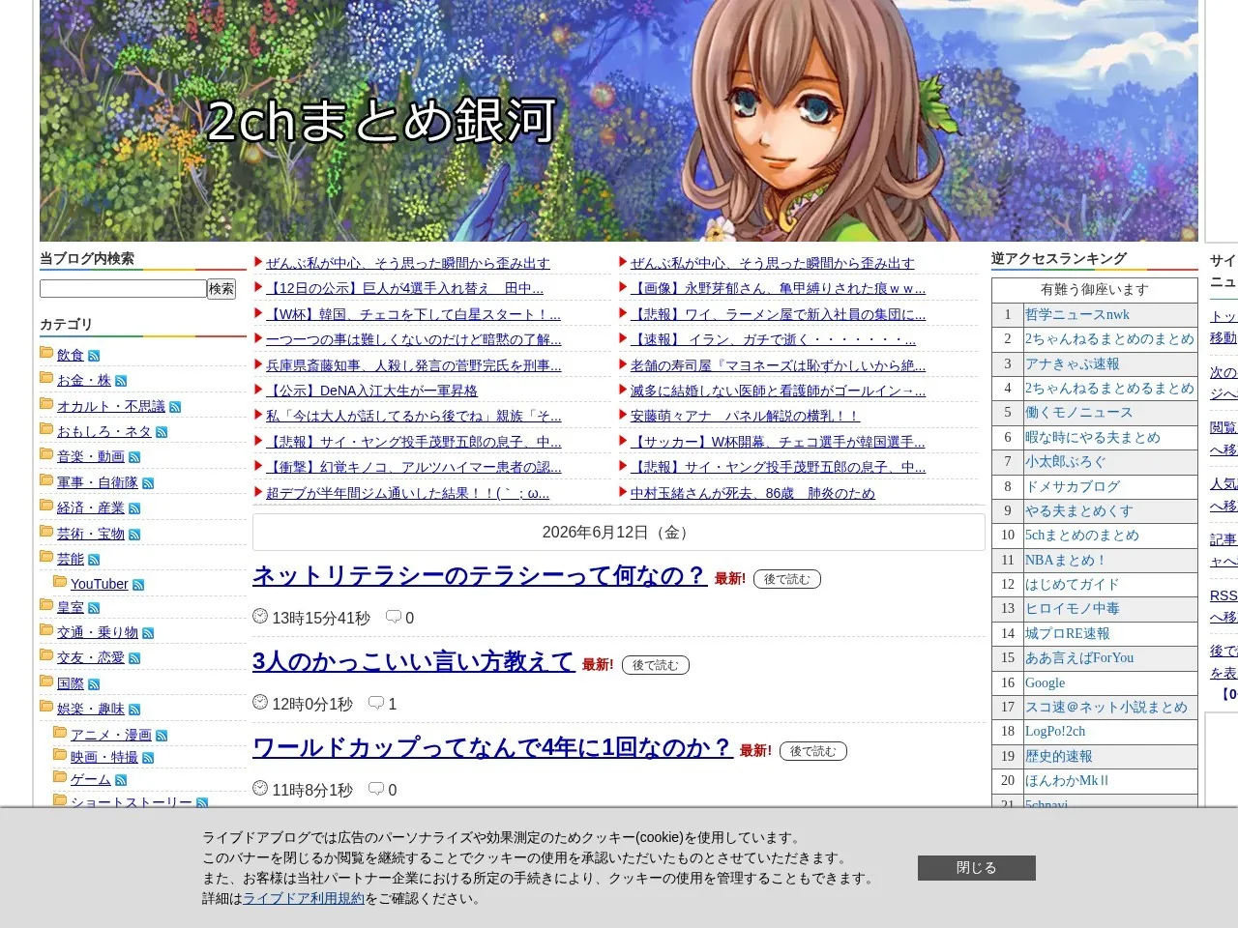Open RSS feed icon next to おもしろ・ネタ
The width and height of the screenshot is (1238, 928).
coord(162,432)
